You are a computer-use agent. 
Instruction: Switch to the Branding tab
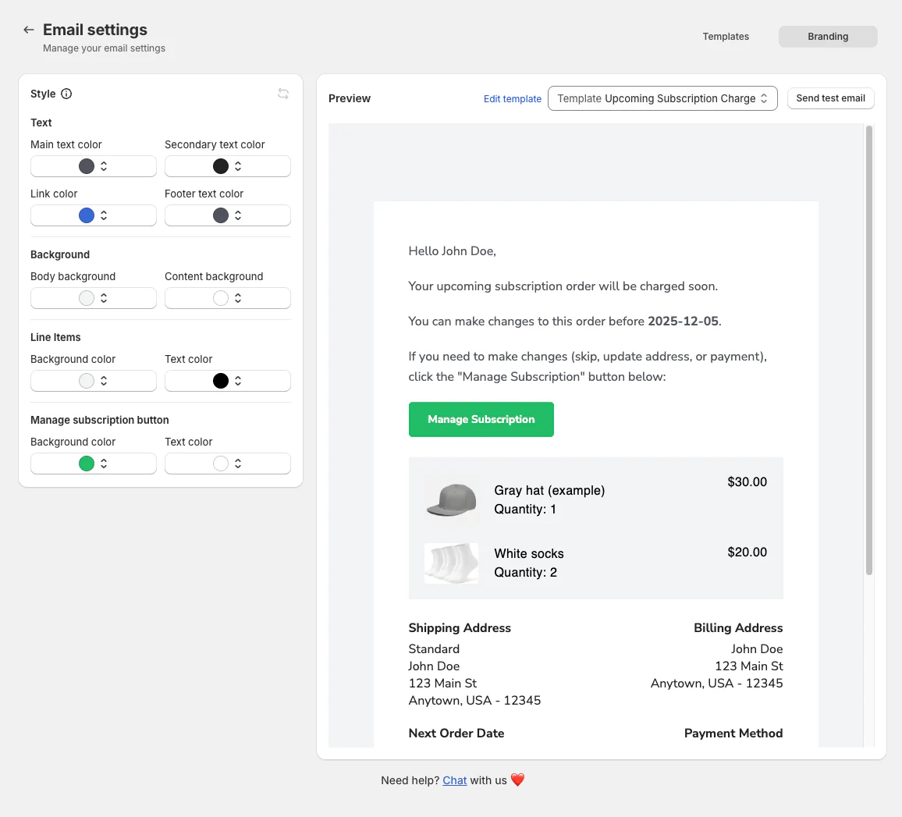828,36
